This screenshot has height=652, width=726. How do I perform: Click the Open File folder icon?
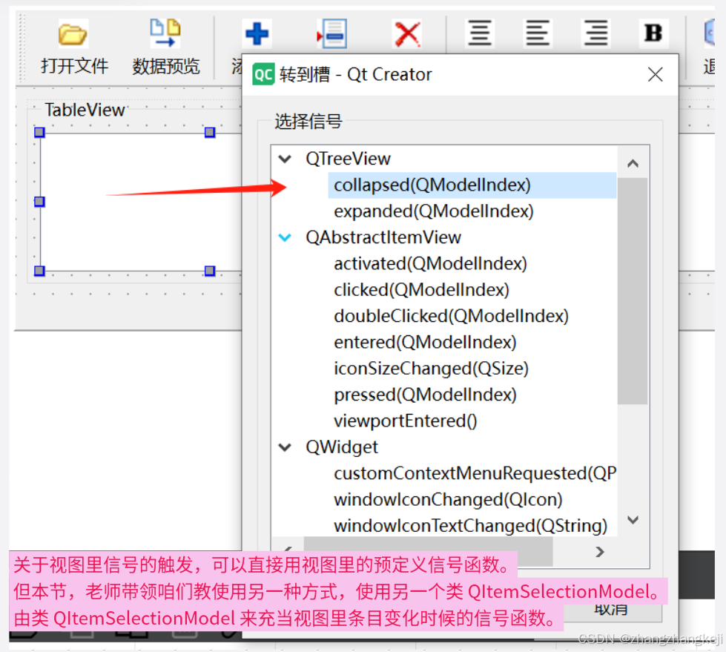point(73,34)
